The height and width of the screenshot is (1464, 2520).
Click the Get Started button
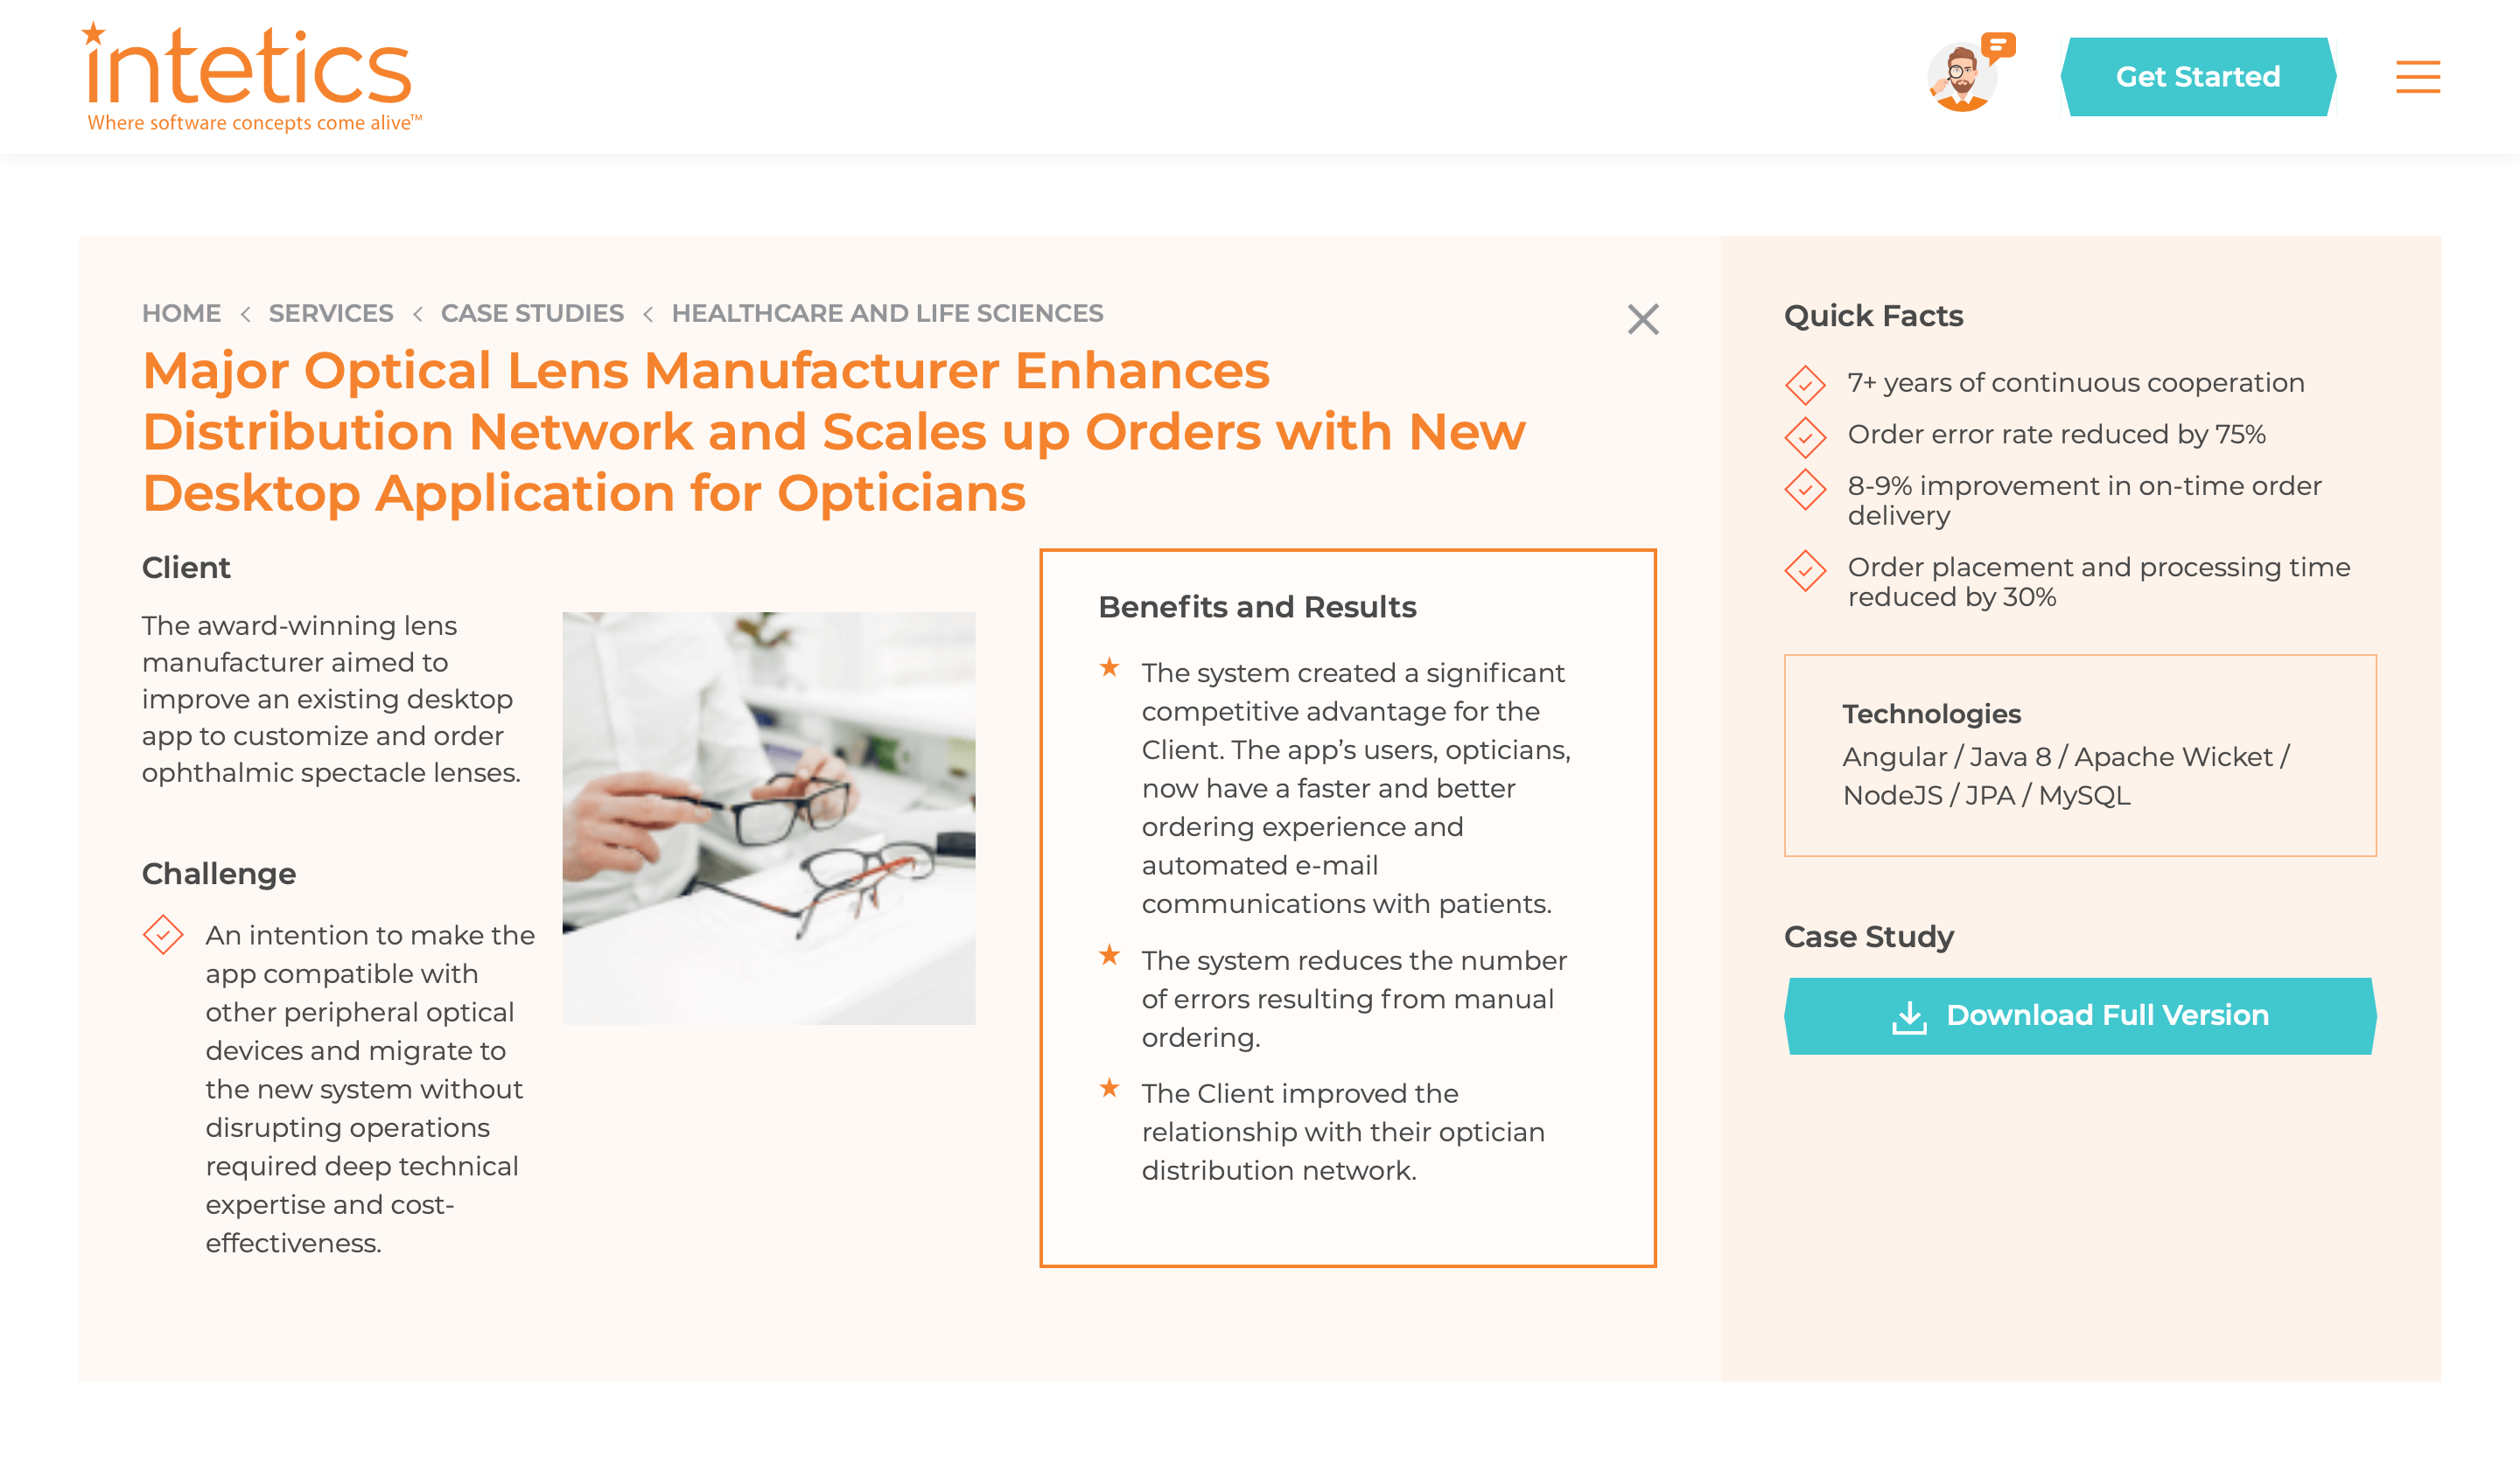pyautogui.click(x=2200, y=77)
